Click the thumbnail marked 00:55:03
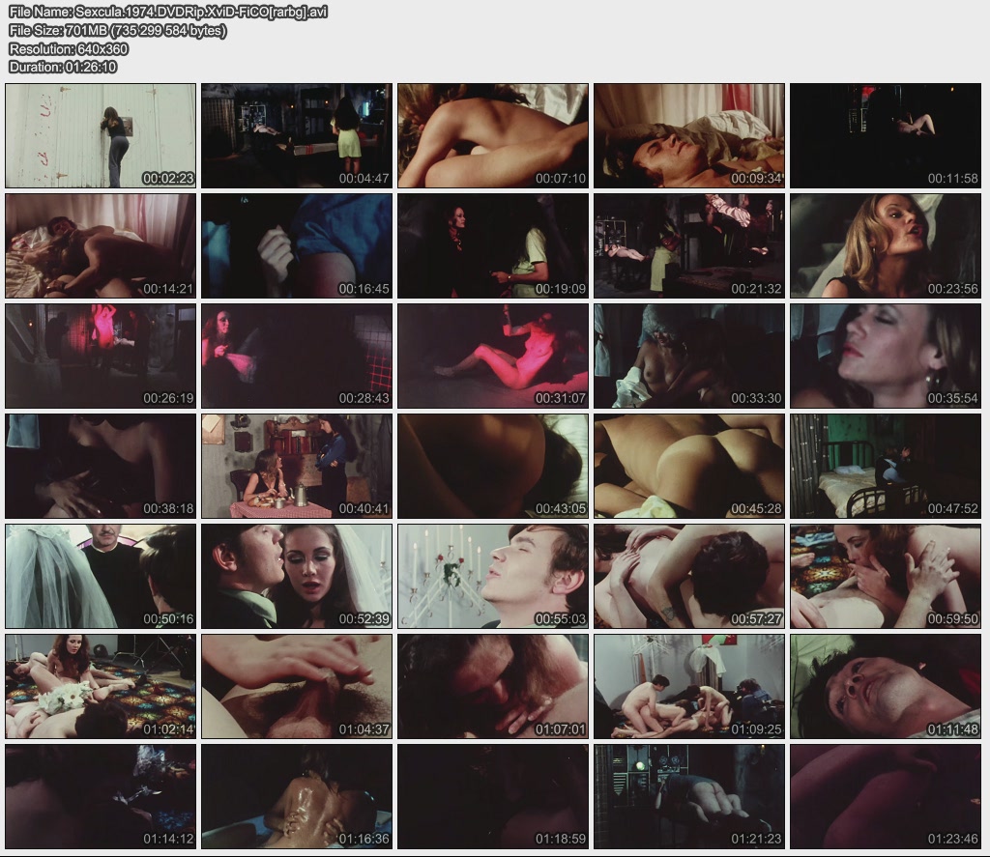Viewport: 990px width, 857px height. [493, 576]
